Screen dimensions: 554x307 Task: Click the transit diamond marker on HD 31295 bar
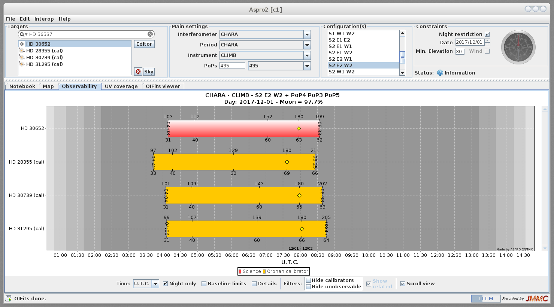click(x=302, y=229)
